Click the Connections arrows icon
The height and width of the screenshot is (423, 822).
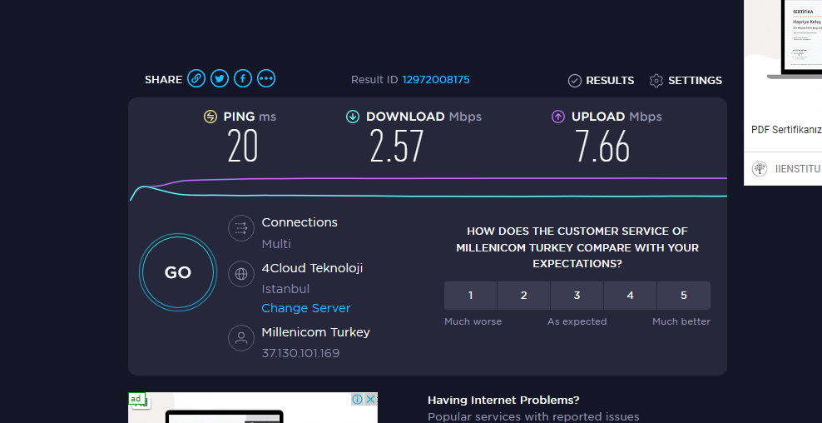(x=241, y=228)
